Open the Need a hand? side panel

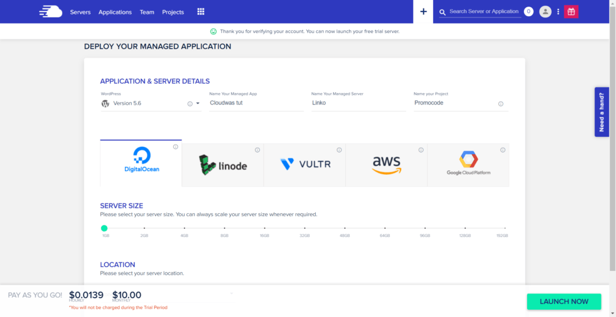(x=602, y=112)
